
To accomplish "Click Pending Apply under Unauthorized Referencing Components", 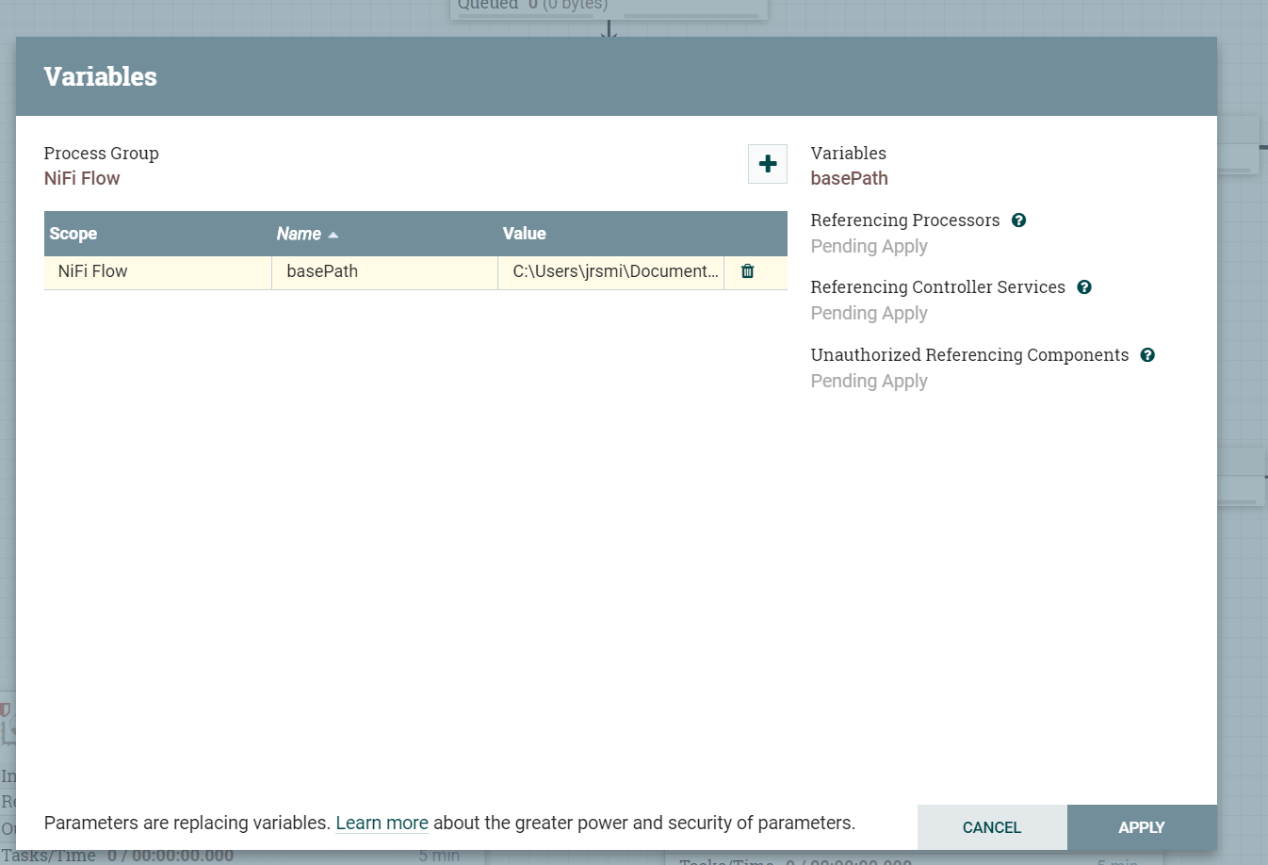I will click(x=869, y=381).
